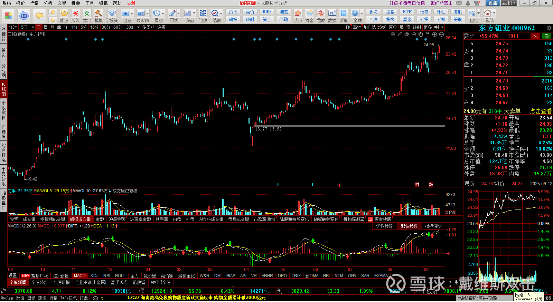Image resolution: width=553 pixels, height=302 pixels.
Task: Click the 买入 buy icon in the toolbar
Action: (75, 13)
